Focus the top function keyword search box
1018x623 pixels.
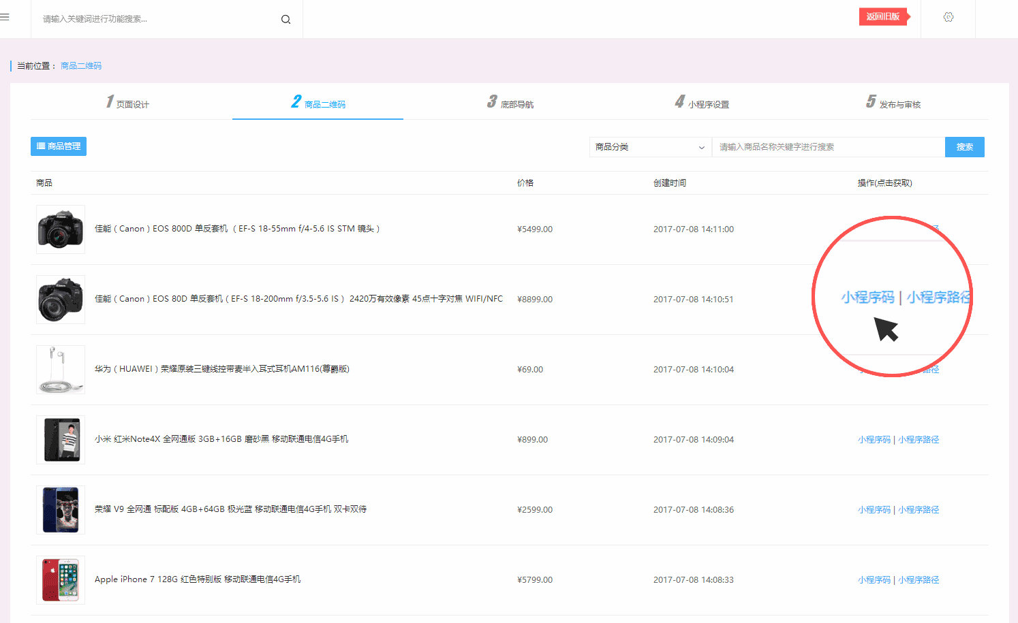(x=157, y=19)
